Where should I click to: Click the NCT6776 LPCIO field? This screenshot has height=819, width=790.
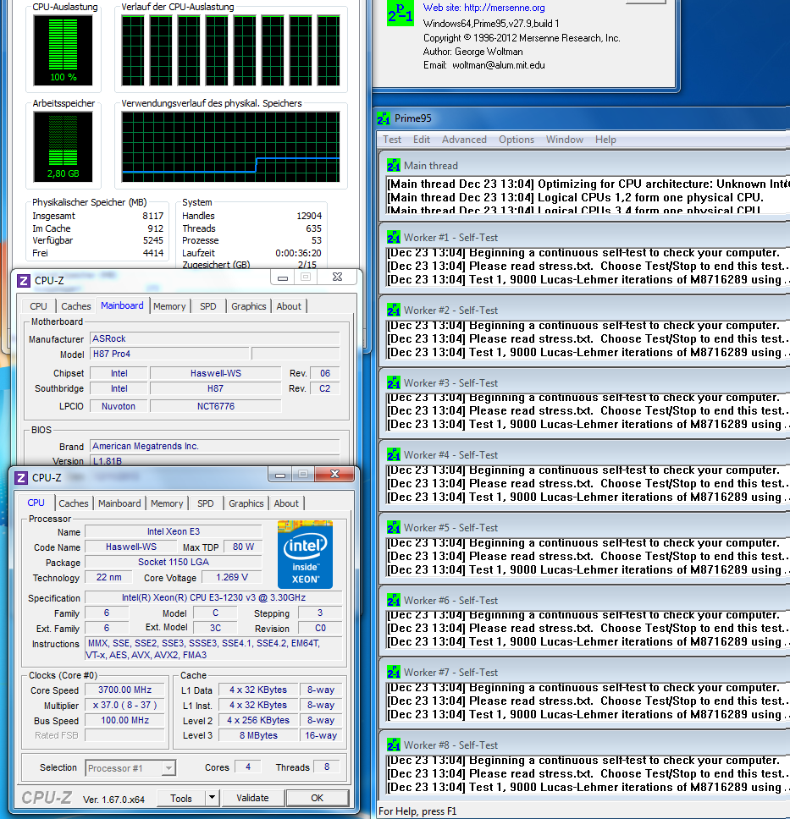pyautogui.click(x=215, y=406)
